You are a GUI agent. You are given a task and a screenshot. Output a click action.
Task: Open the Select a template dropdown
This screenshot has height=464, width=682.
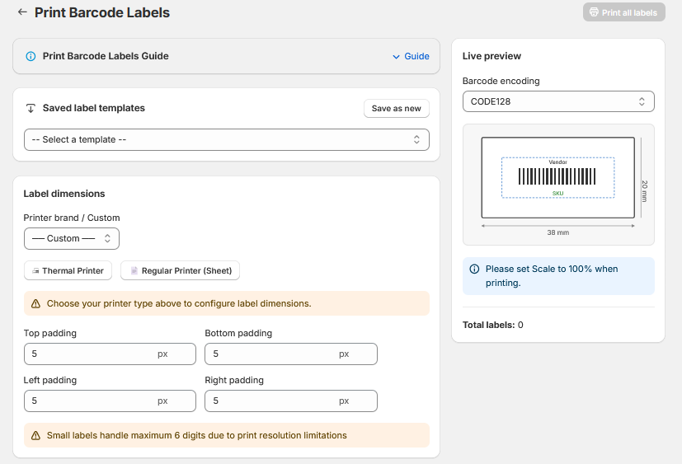(x=227, y=139)
